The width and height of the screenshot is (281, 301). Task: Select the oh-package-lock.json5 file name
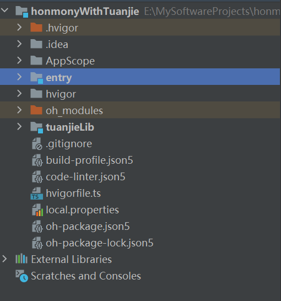[100, 243]
